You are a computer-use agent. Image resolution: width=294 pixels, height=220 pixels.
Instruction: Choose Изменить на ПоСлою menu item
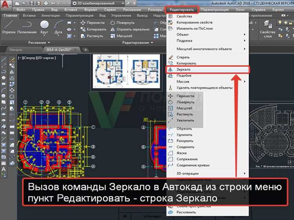(194, 29)
